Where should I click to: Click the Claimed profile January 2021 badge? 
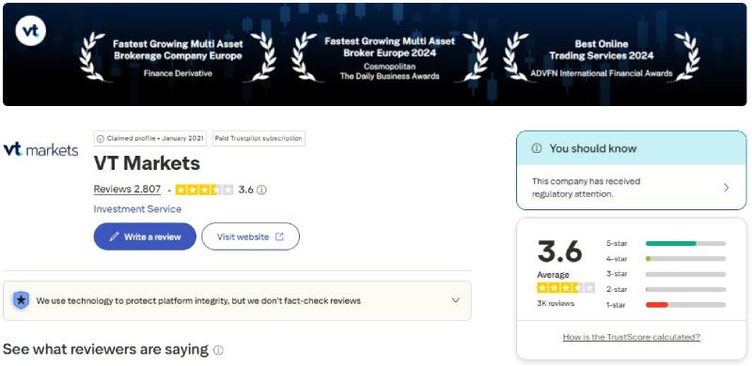coord(150,139)
